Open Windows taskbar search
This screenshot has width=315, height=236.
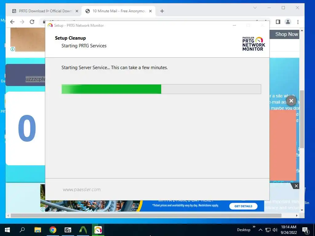coord(22,230)
